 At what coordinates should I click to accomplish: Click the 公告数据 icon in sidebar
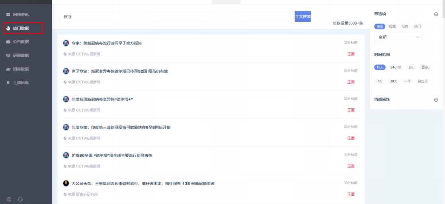coord(8,42)
